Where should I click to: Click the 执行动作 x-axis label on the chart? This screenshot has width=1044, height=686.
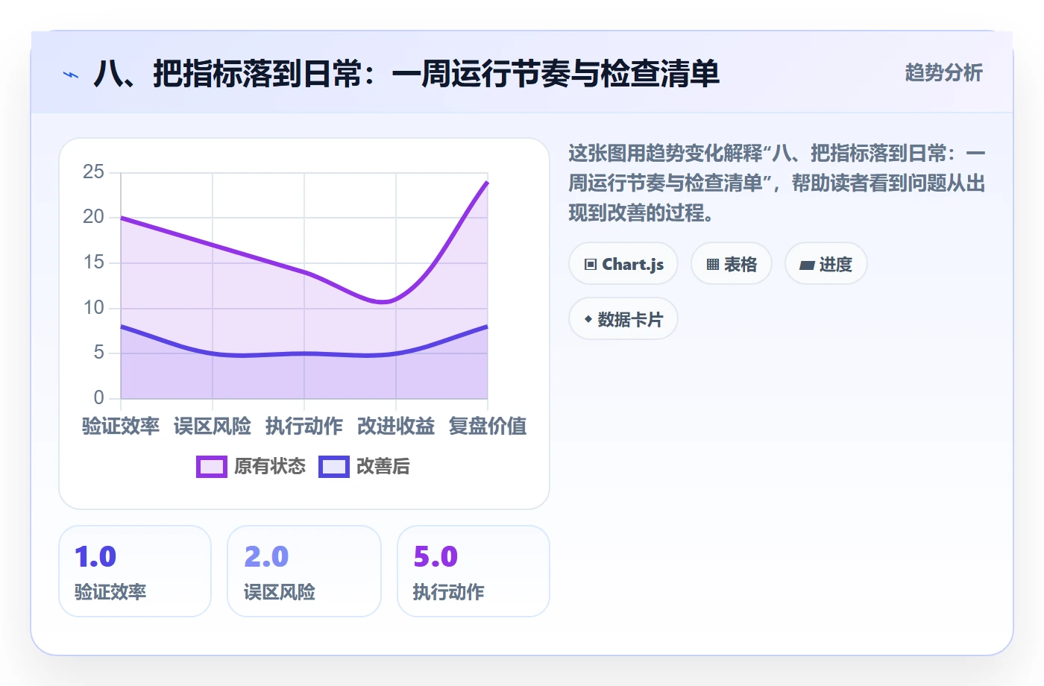(304, 427)
